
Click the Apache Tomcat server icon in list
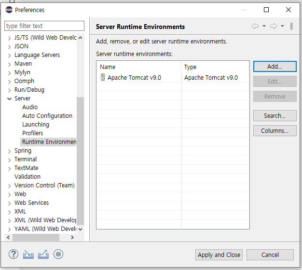pyautogui.click(x=103, y=77)
